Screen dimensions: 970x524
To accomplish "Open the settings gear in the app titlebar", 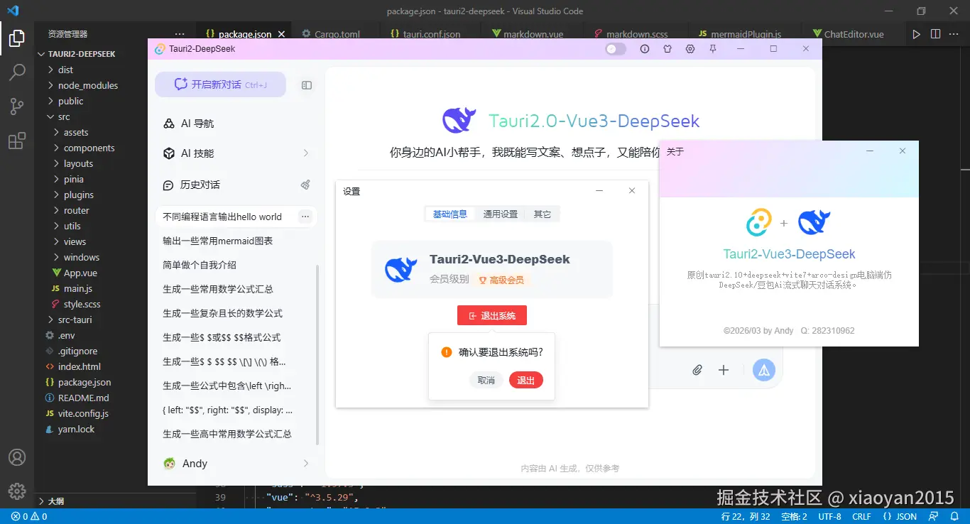I will click(x=689, y=48).
